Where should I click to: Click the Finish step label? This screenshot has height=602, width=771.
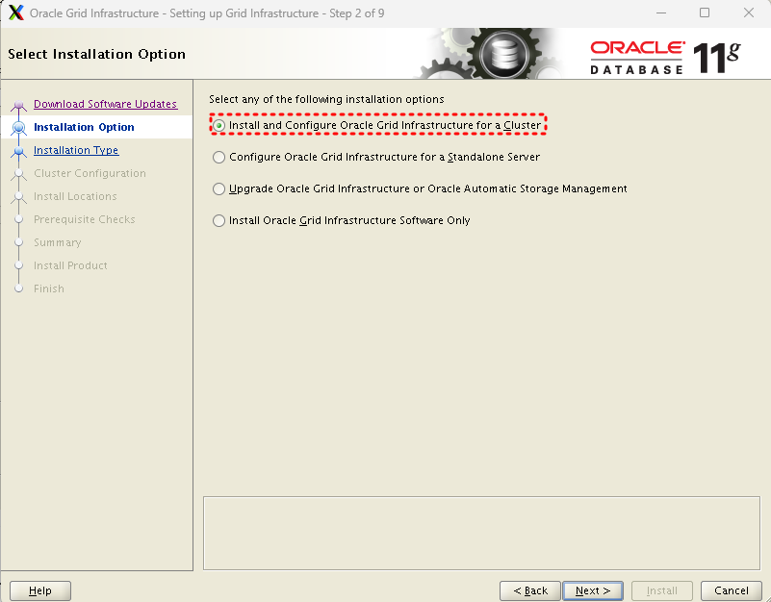pos(49,288)
